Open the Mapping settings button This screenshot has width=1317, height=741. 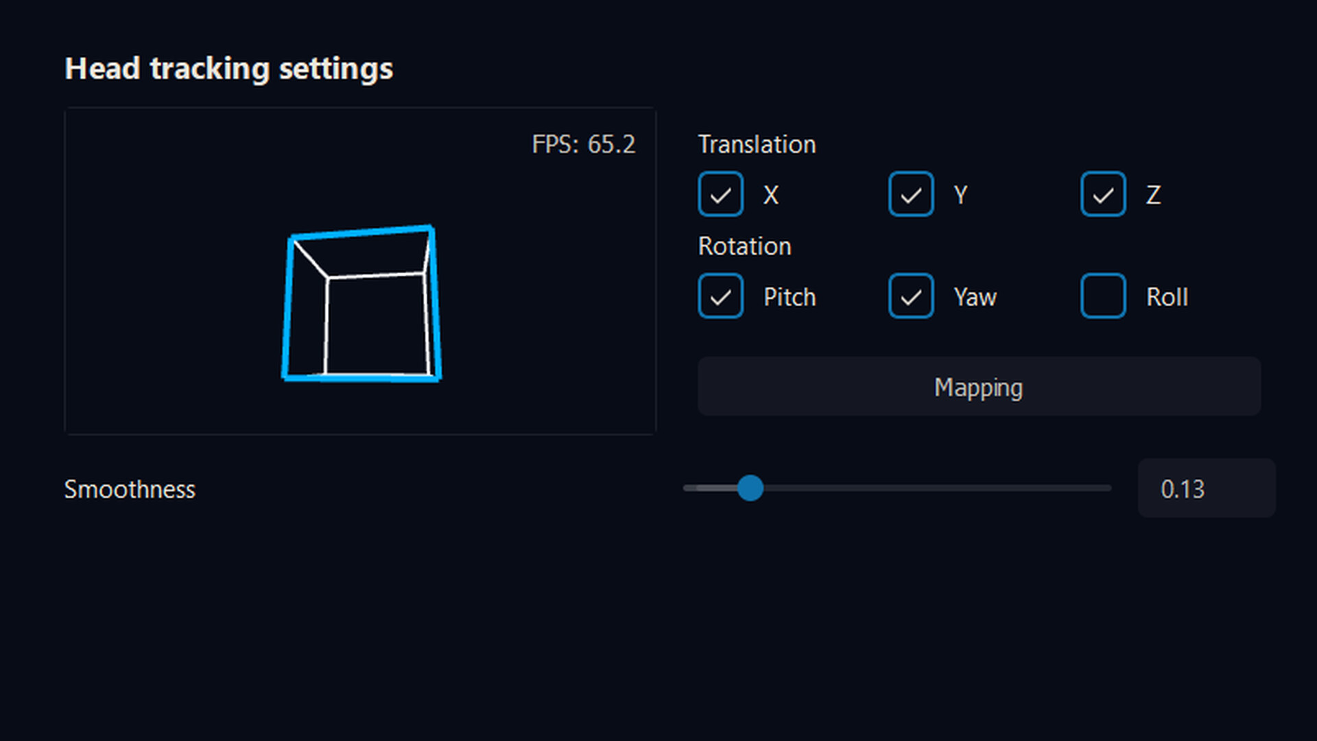(979, 386)
